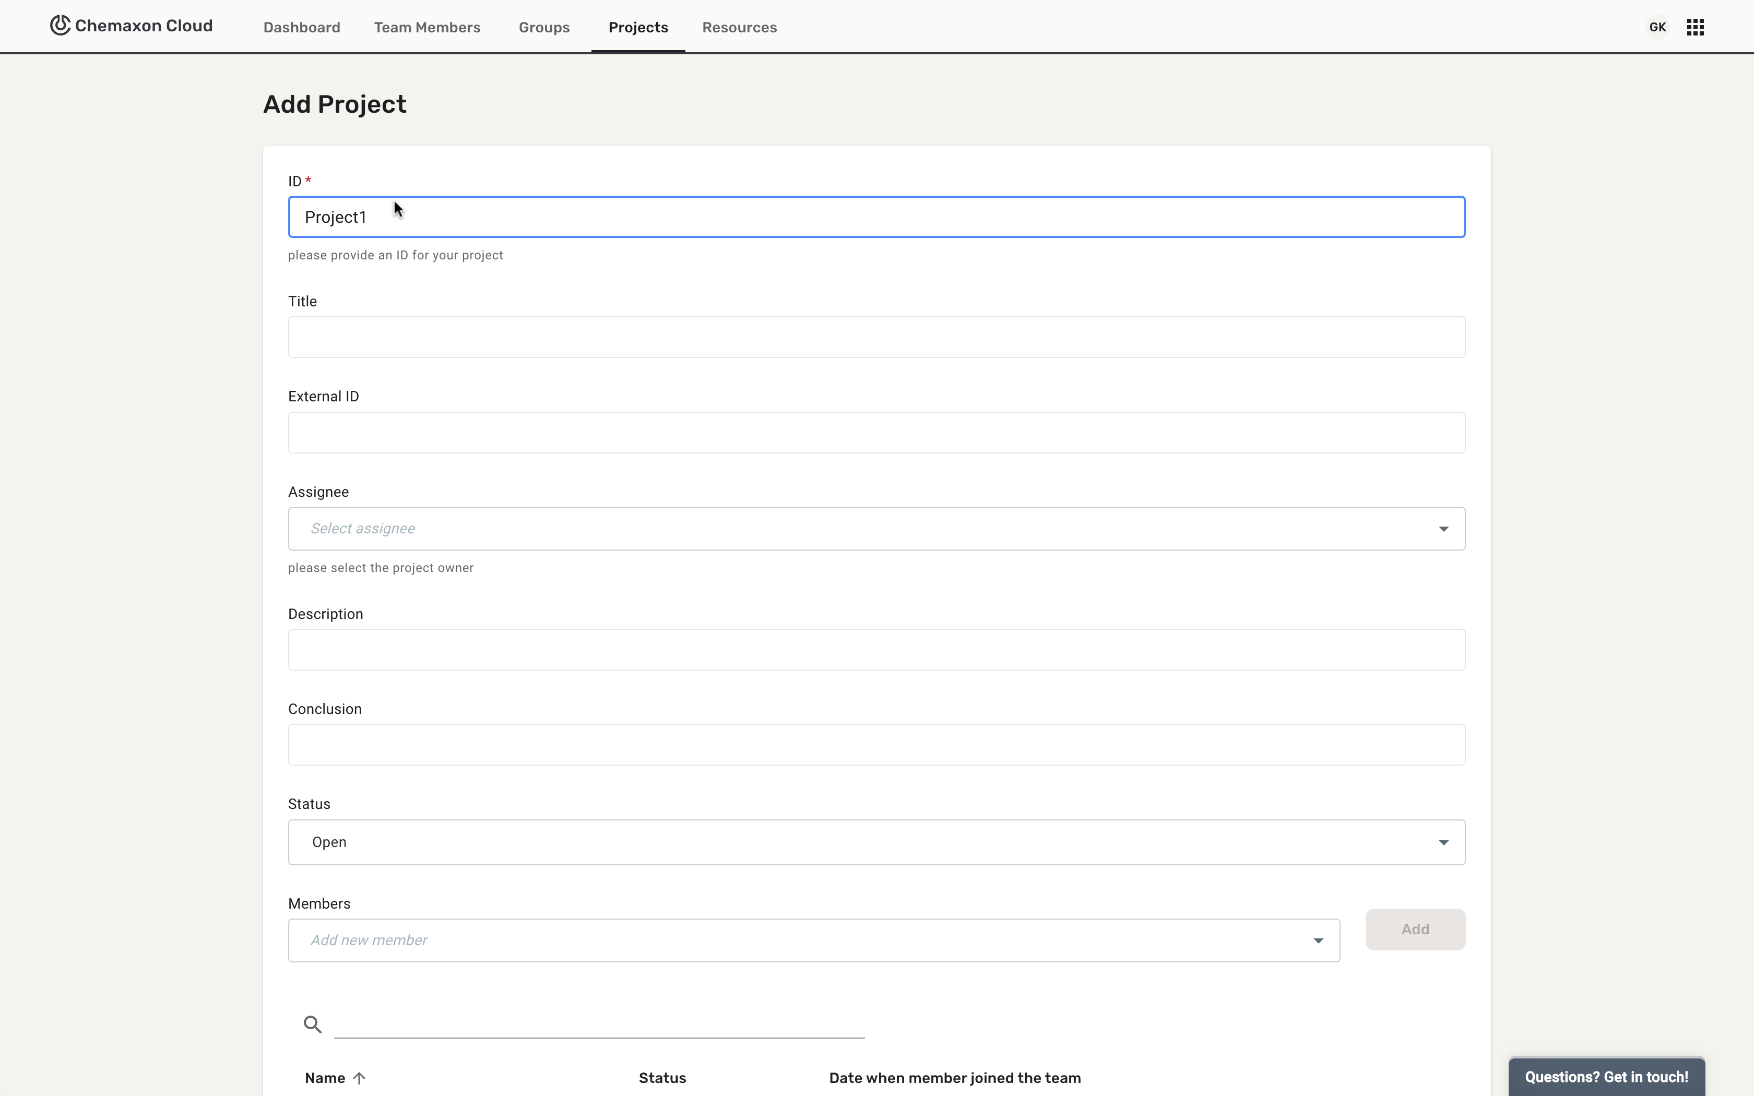Click the 'please provide an ID' hint text

point(395,255)
